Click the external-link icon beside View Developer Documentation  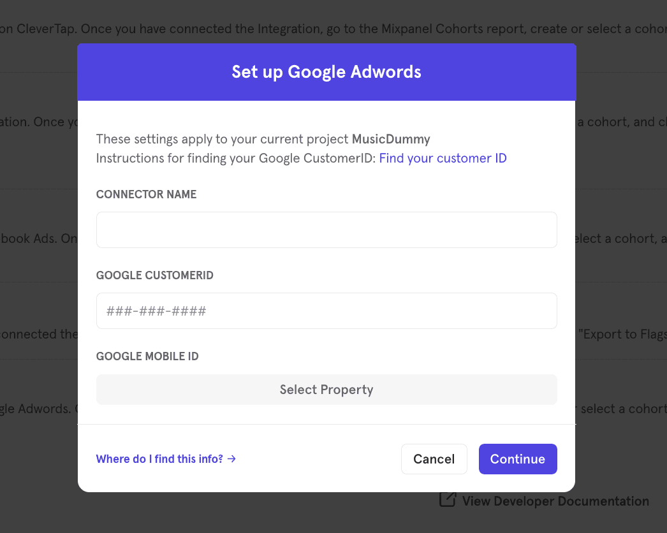click(x=447, y=500)
